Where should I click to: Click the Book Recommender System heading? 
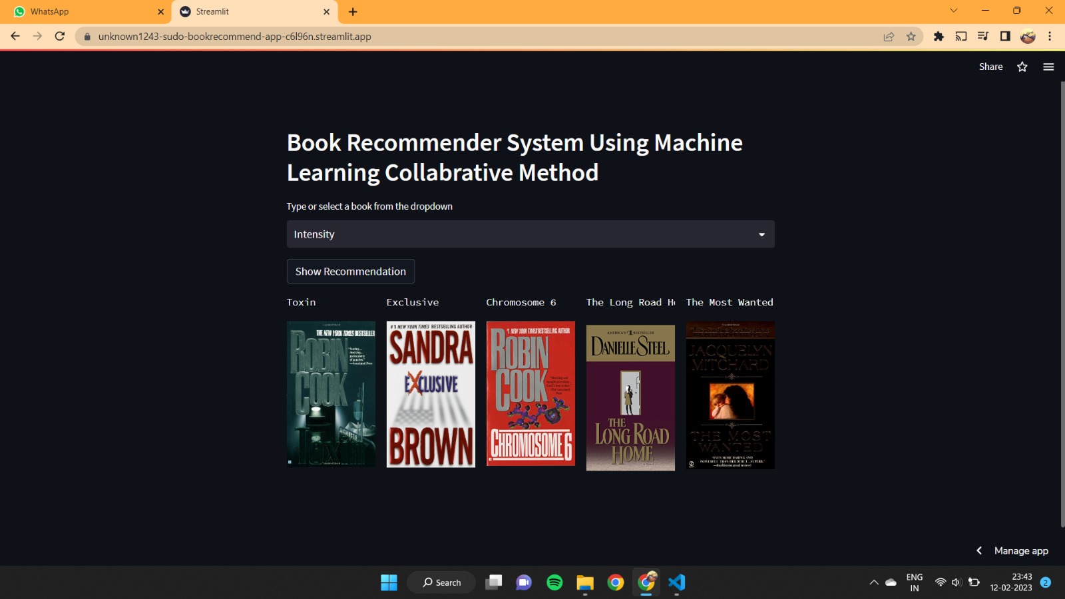(515, 158)
